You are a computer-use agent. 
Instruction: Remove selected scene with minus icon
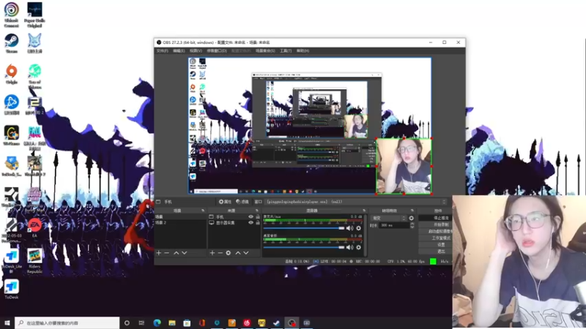[x=167, y=253]
